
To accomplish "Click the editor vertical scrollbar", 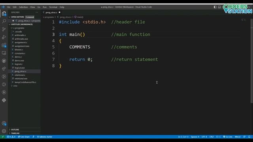I will coord(252,61).
